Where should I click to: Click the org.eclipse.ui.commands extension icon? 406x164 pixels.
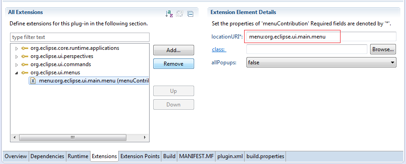[x=25, y=64]
